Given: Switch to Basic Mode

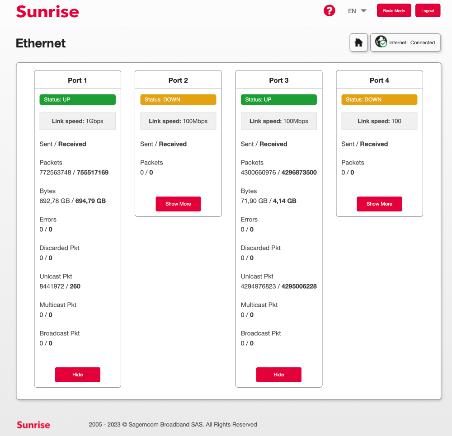Looking at the screenshot, I should click(394, 11).
